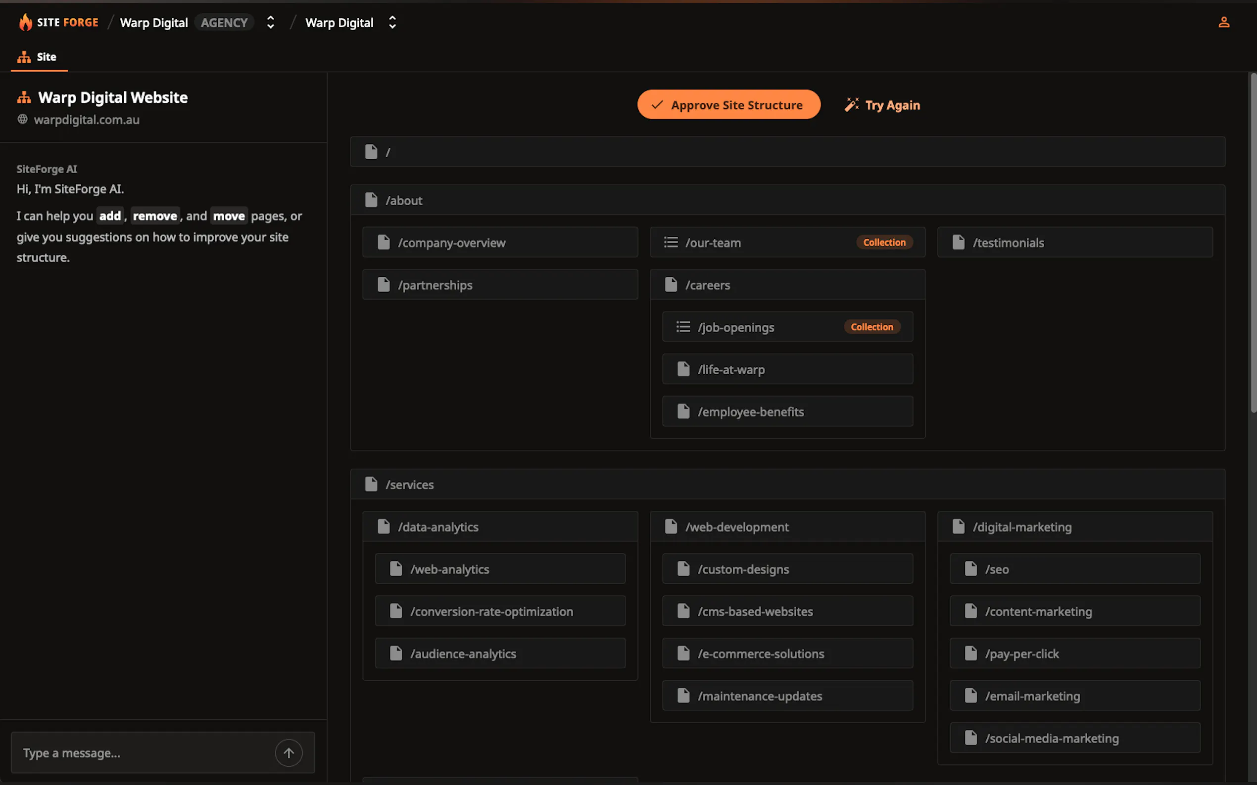Select the /conversion-rate-optimization page
This screenshot has width=1257, height=785.
tap(500, 611)
